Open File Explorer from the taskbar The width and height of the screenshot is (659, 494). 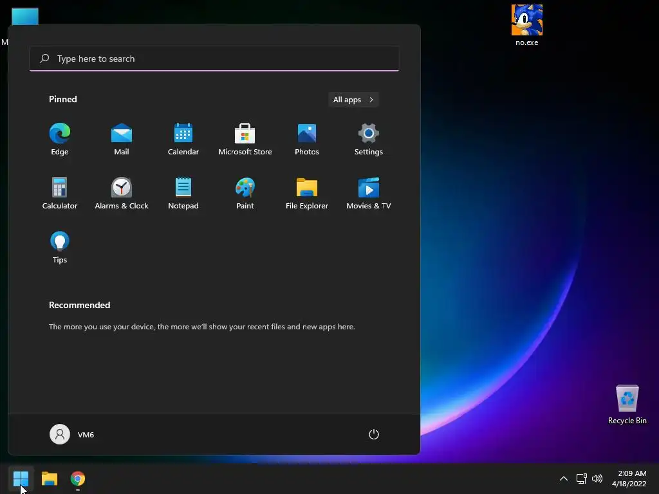(50, 479)
